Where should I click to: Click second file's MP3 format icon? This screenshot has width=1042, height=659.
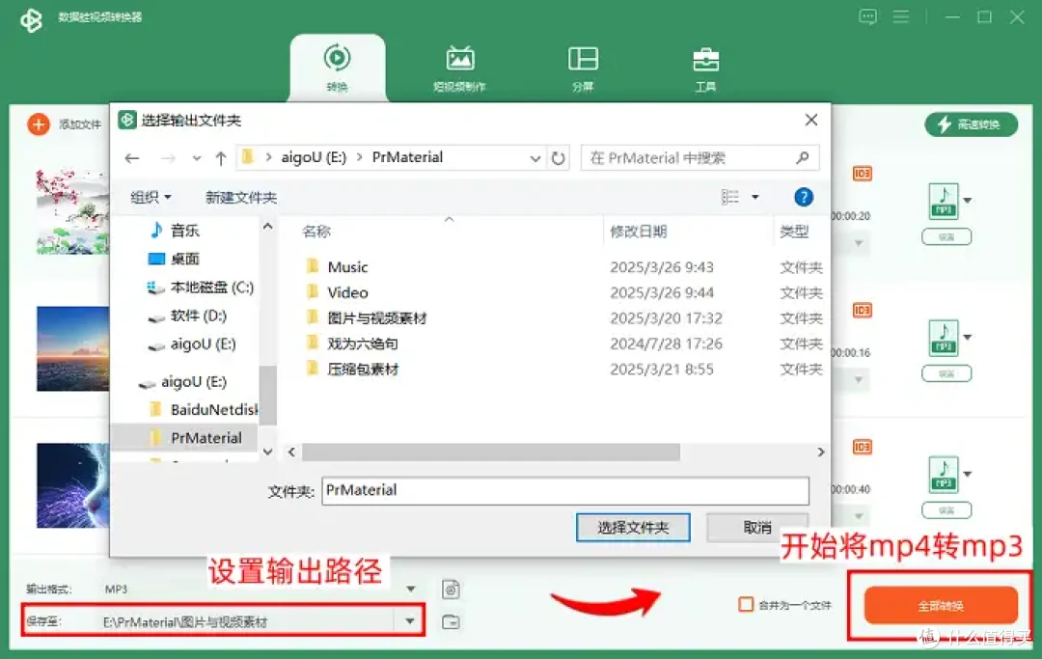pyautogui.click(x=944, y=338)
